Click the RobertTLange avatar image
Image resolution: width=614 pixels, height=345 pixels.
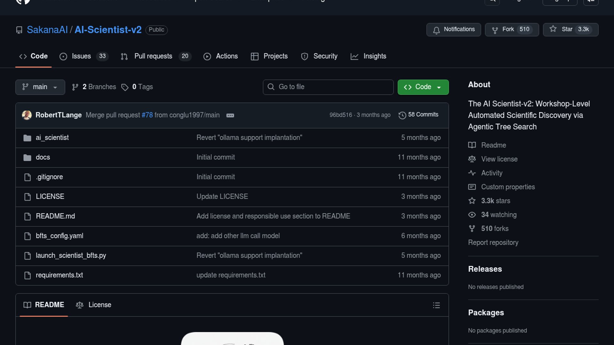pyautogui.click(x=27, y=115)
